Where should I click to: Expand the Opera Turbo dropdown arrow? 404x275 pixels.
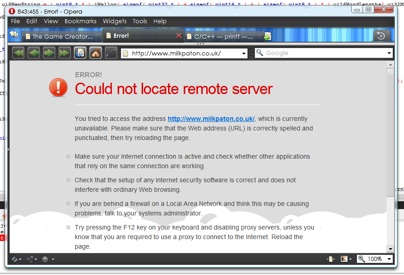tap(53, 259)
